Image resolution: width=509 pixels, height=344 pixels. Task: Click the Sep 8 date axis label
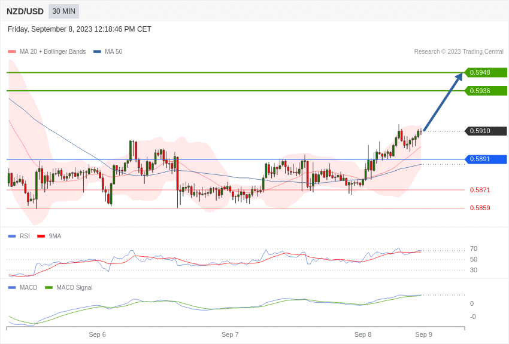click(363, 334)
